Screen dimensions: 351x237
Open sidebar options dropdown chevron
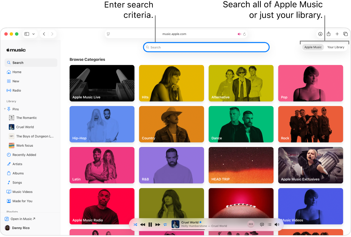point(33,34)
